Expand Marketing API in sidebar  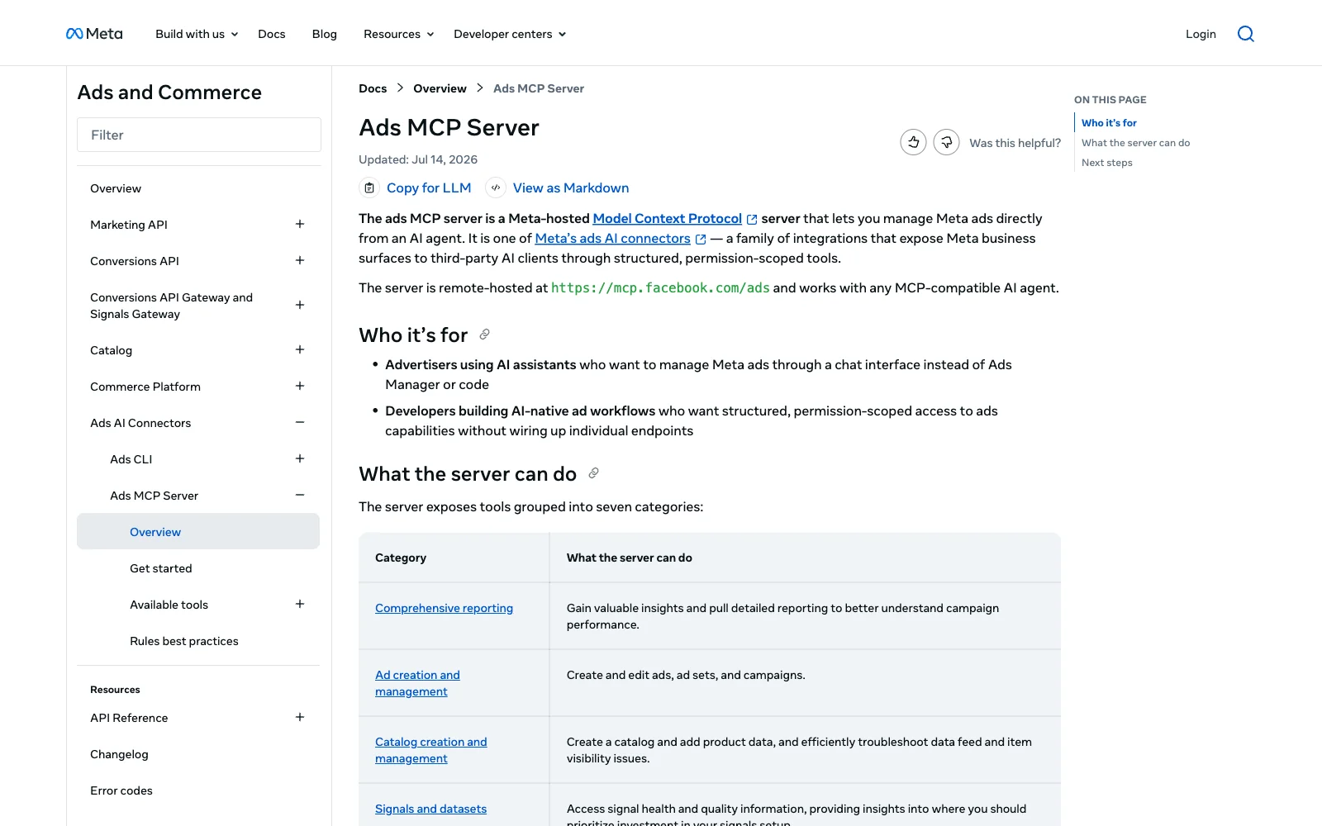pos(300,224)
